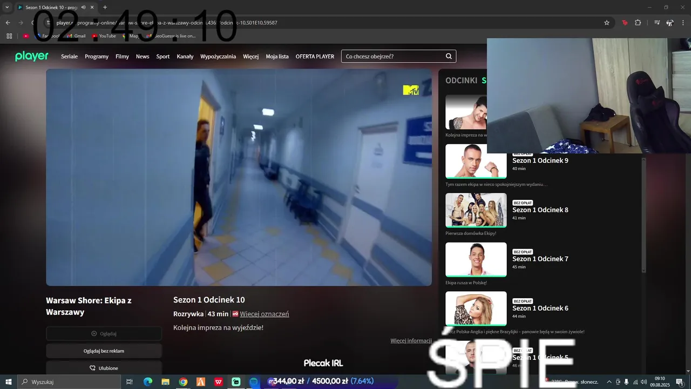Open Wypożyczalnia in the navigation
The width and height of the screenshot is (691, 389).
point(218,56)
